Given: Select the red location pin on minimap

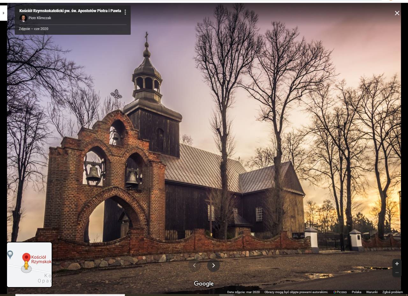Looking at the screenshot, I should [x=26, y=257].
